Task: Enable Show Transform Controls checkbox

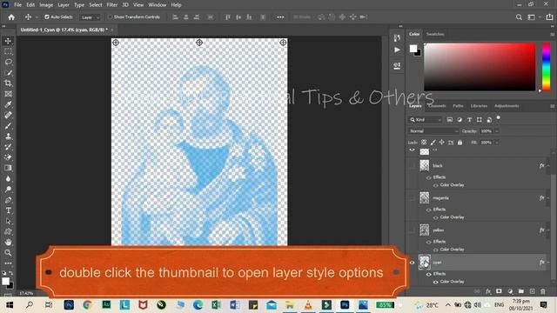Action: [x=111, y=17]
